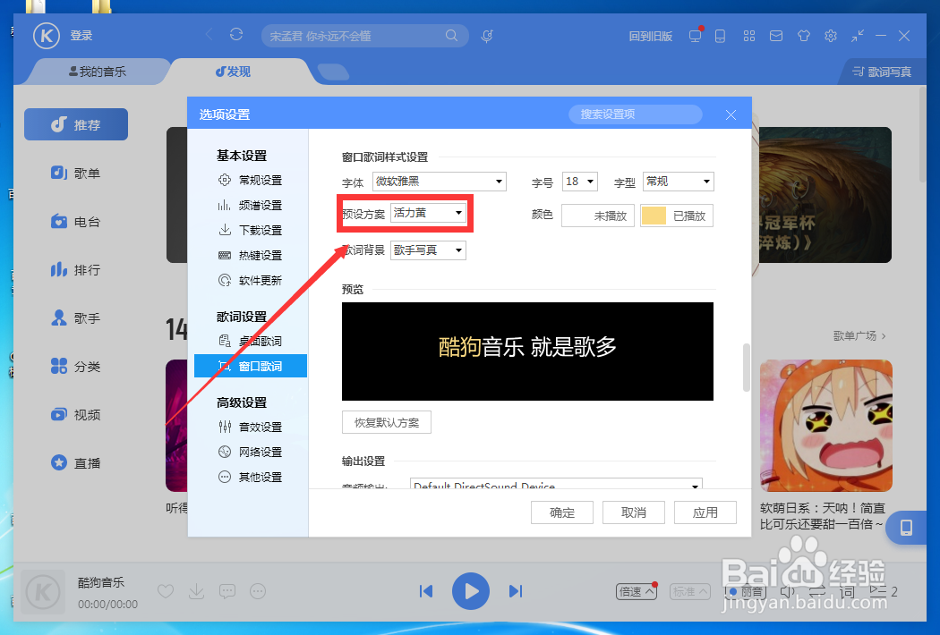Switch to the 我的音乐 tab
940x635 pixels.
(98, 72)
